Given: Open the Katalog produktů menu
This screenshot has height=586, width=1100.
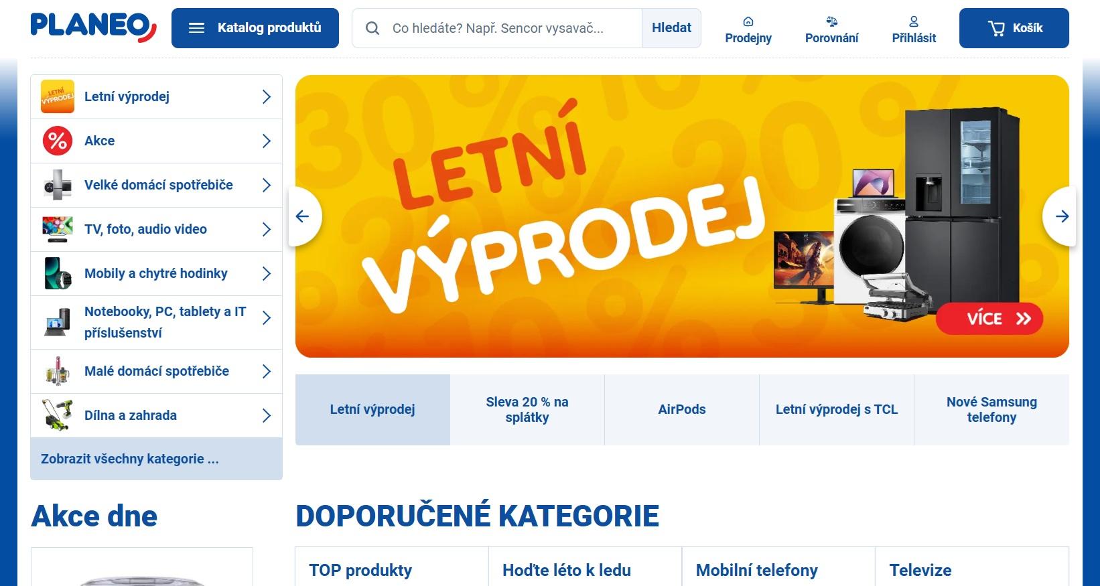Looking at the screenshot, I should click(x=255, y=28).
